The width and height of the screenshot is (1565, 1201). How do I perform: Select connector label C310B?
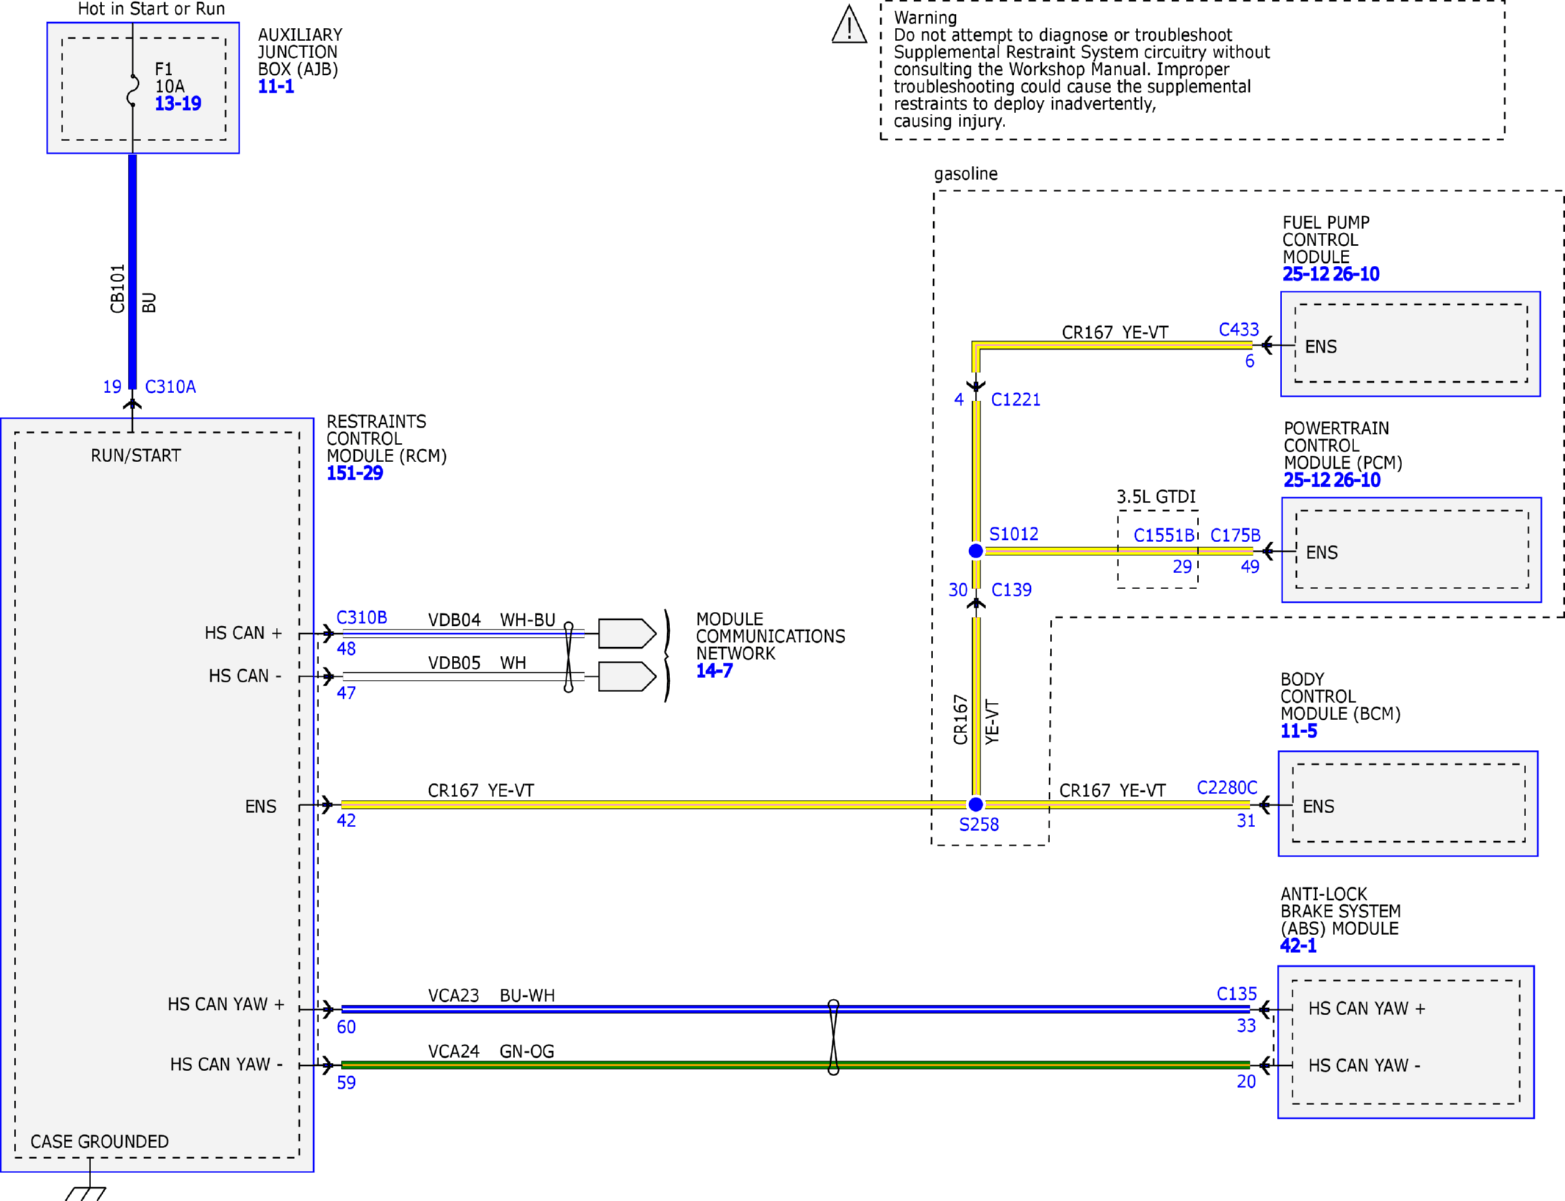pos(361,618)
